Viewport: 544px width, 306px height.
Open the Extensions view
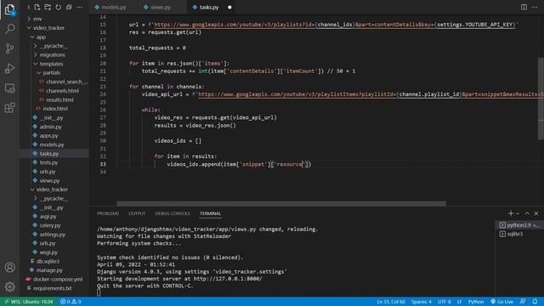pyautogui.click(x=9, y=108)
